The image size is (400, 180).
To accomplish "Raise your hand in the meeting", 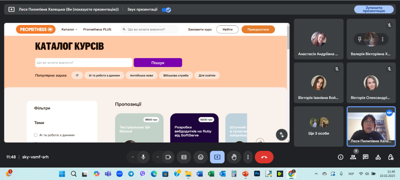I will click(x=234, y=157).
